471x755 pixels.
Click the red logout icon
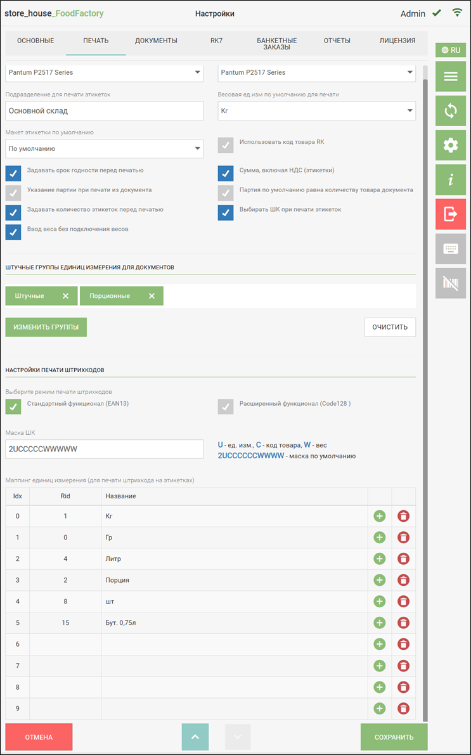click(450, 214)
